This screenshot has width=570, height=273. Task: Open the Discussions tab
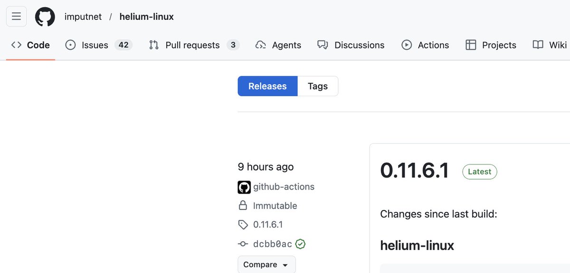[351, 45]
